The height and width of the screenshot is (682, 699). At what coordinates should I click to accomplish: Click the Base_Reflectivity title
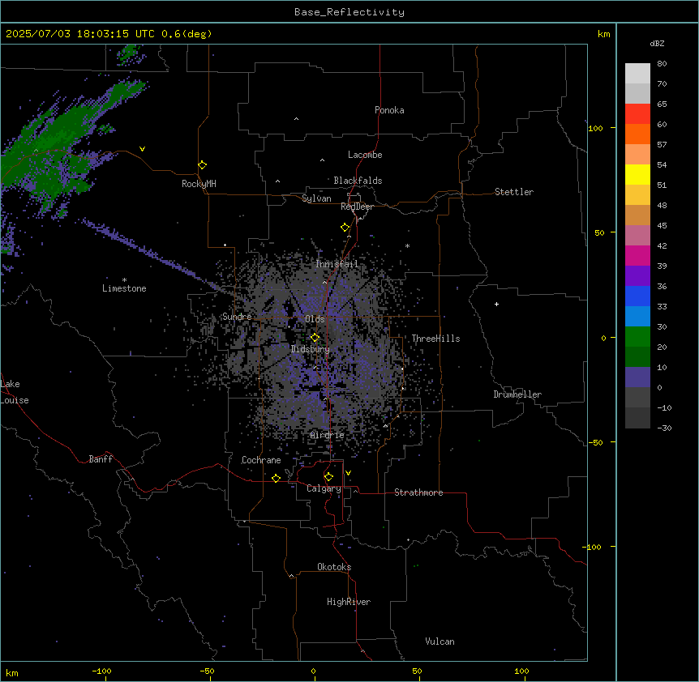click(x=349, y=12)
